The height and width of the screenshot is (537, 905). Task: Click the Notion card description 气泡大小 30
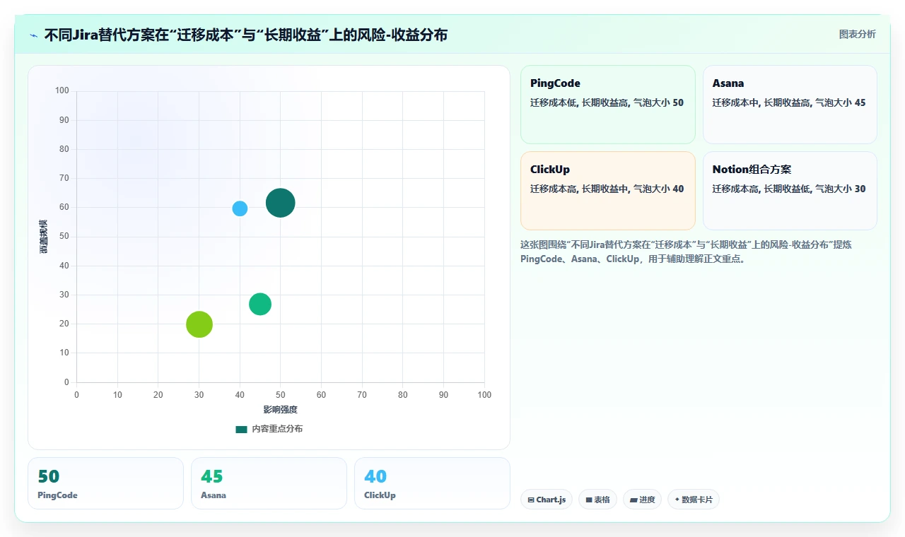(841, 189)
